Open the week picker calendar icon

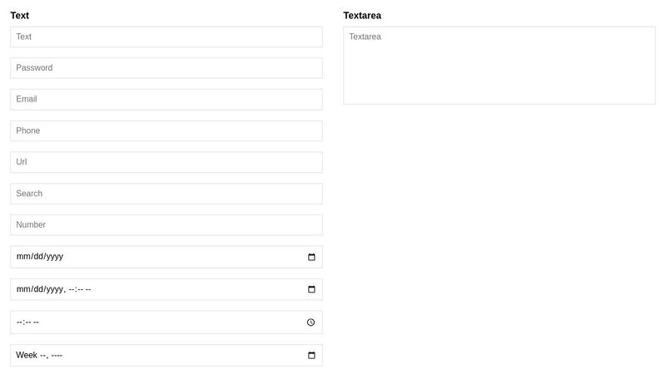[x=311, y=356]
